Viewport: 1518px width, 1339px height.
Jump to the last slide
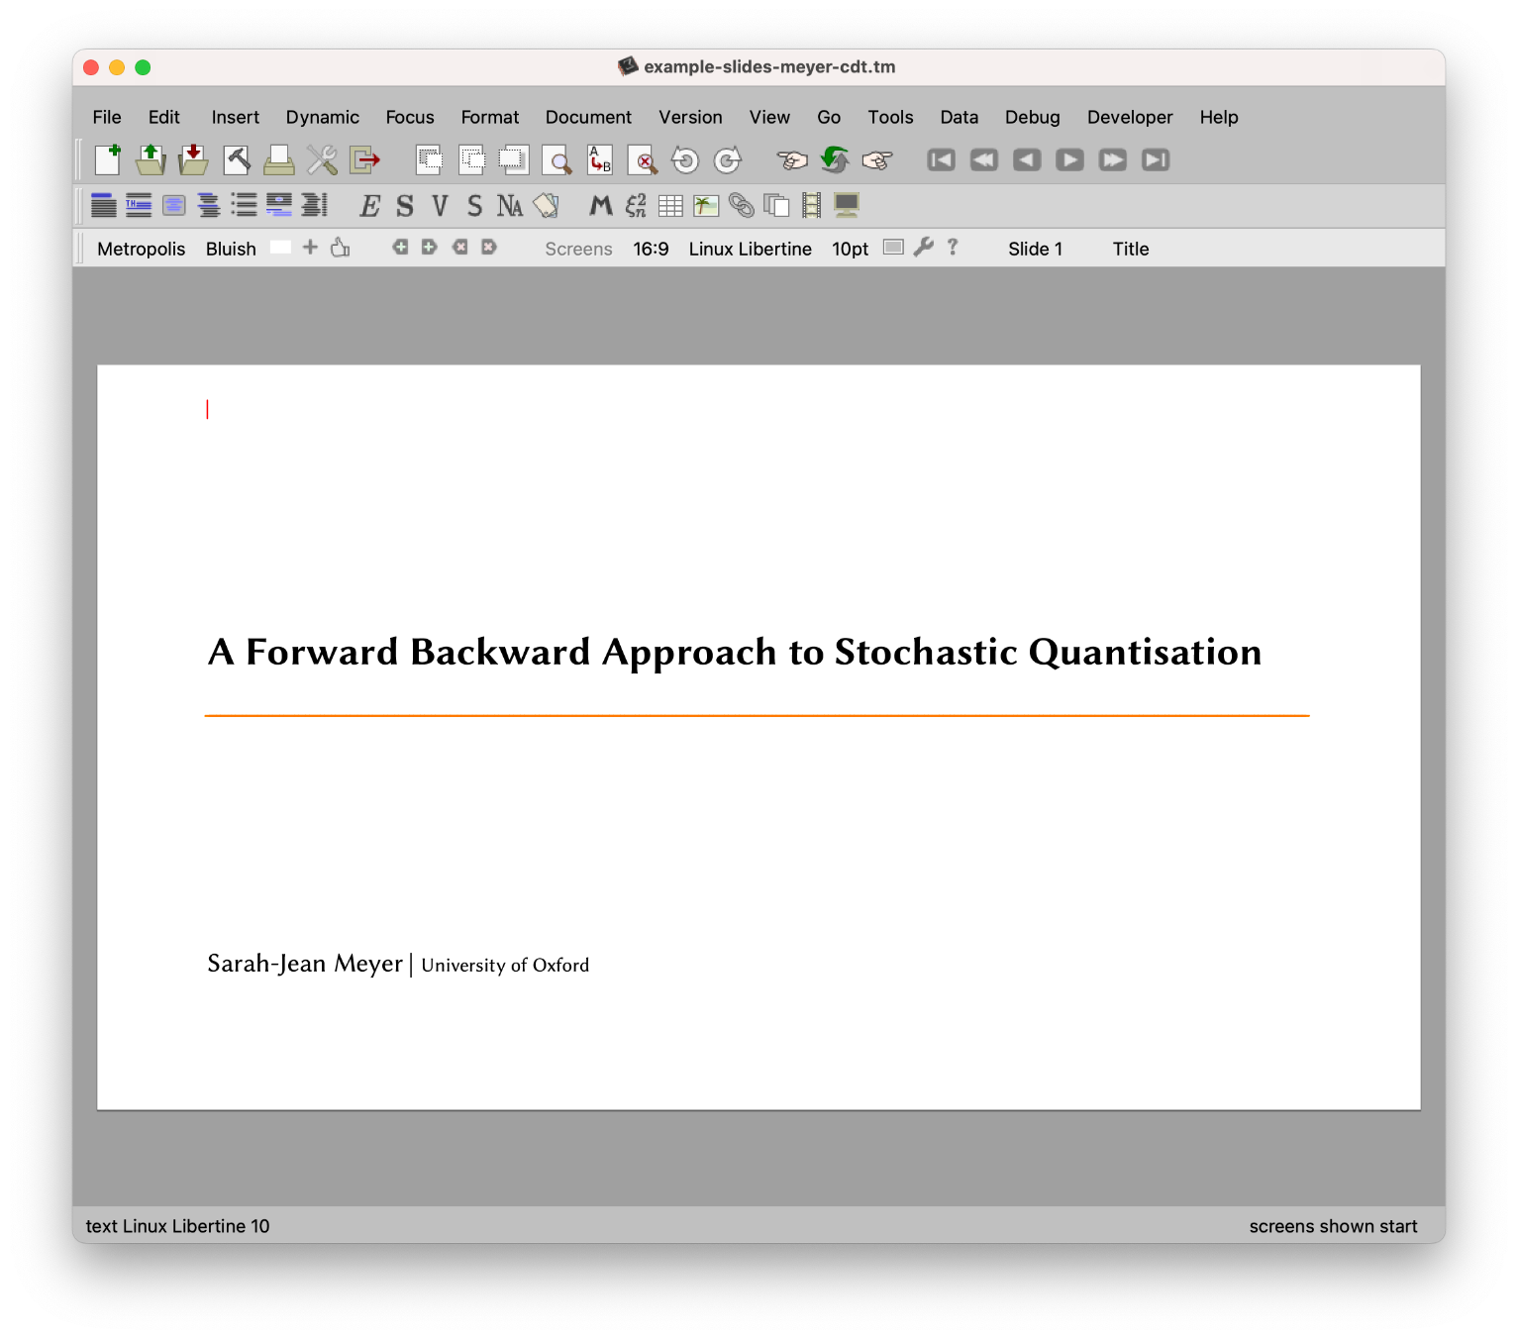[x=1156, y=159]
